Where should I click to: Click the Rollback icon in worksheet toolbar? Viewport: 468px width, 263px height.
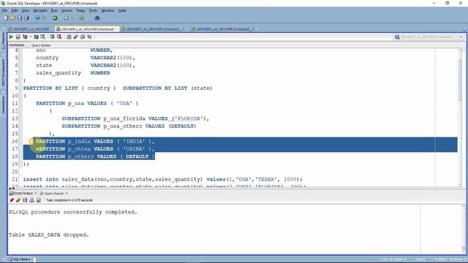[59, 37]
